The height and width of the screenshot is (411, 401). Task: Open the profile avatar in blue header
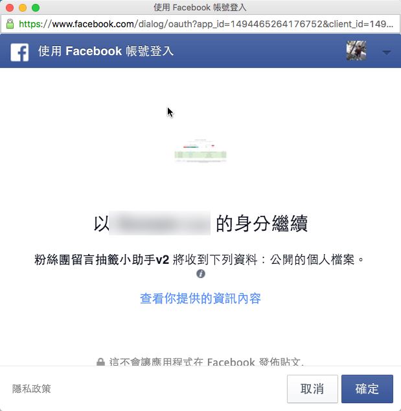(356, 51)
